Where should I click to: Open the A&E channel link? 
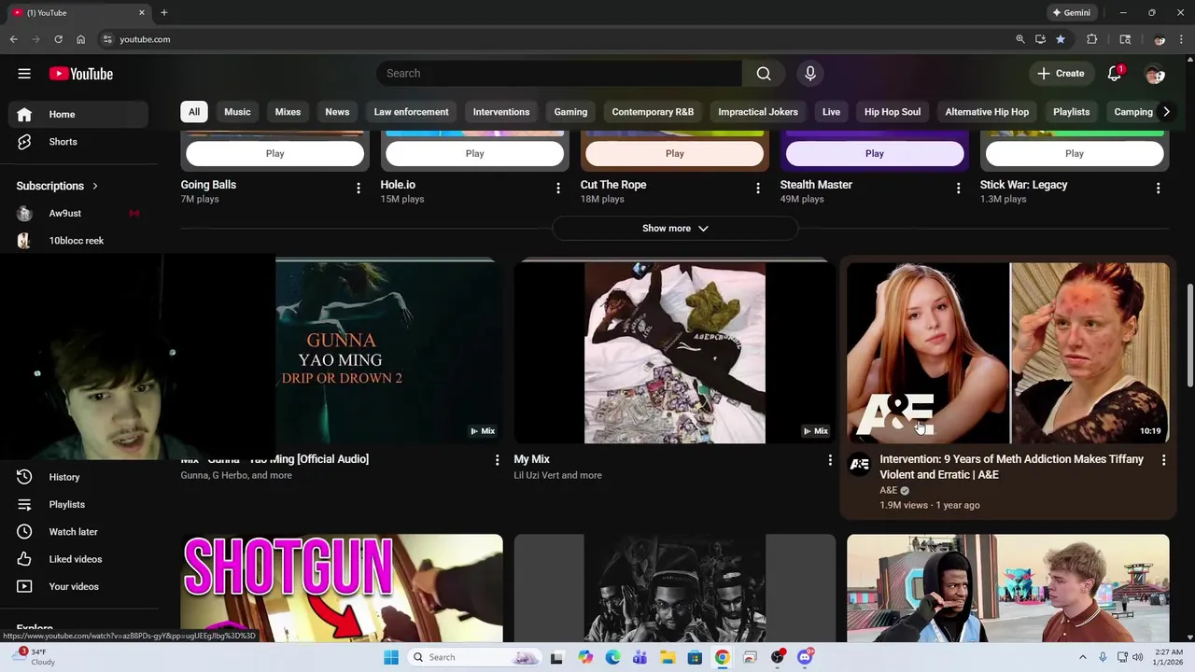click(888, 491)
